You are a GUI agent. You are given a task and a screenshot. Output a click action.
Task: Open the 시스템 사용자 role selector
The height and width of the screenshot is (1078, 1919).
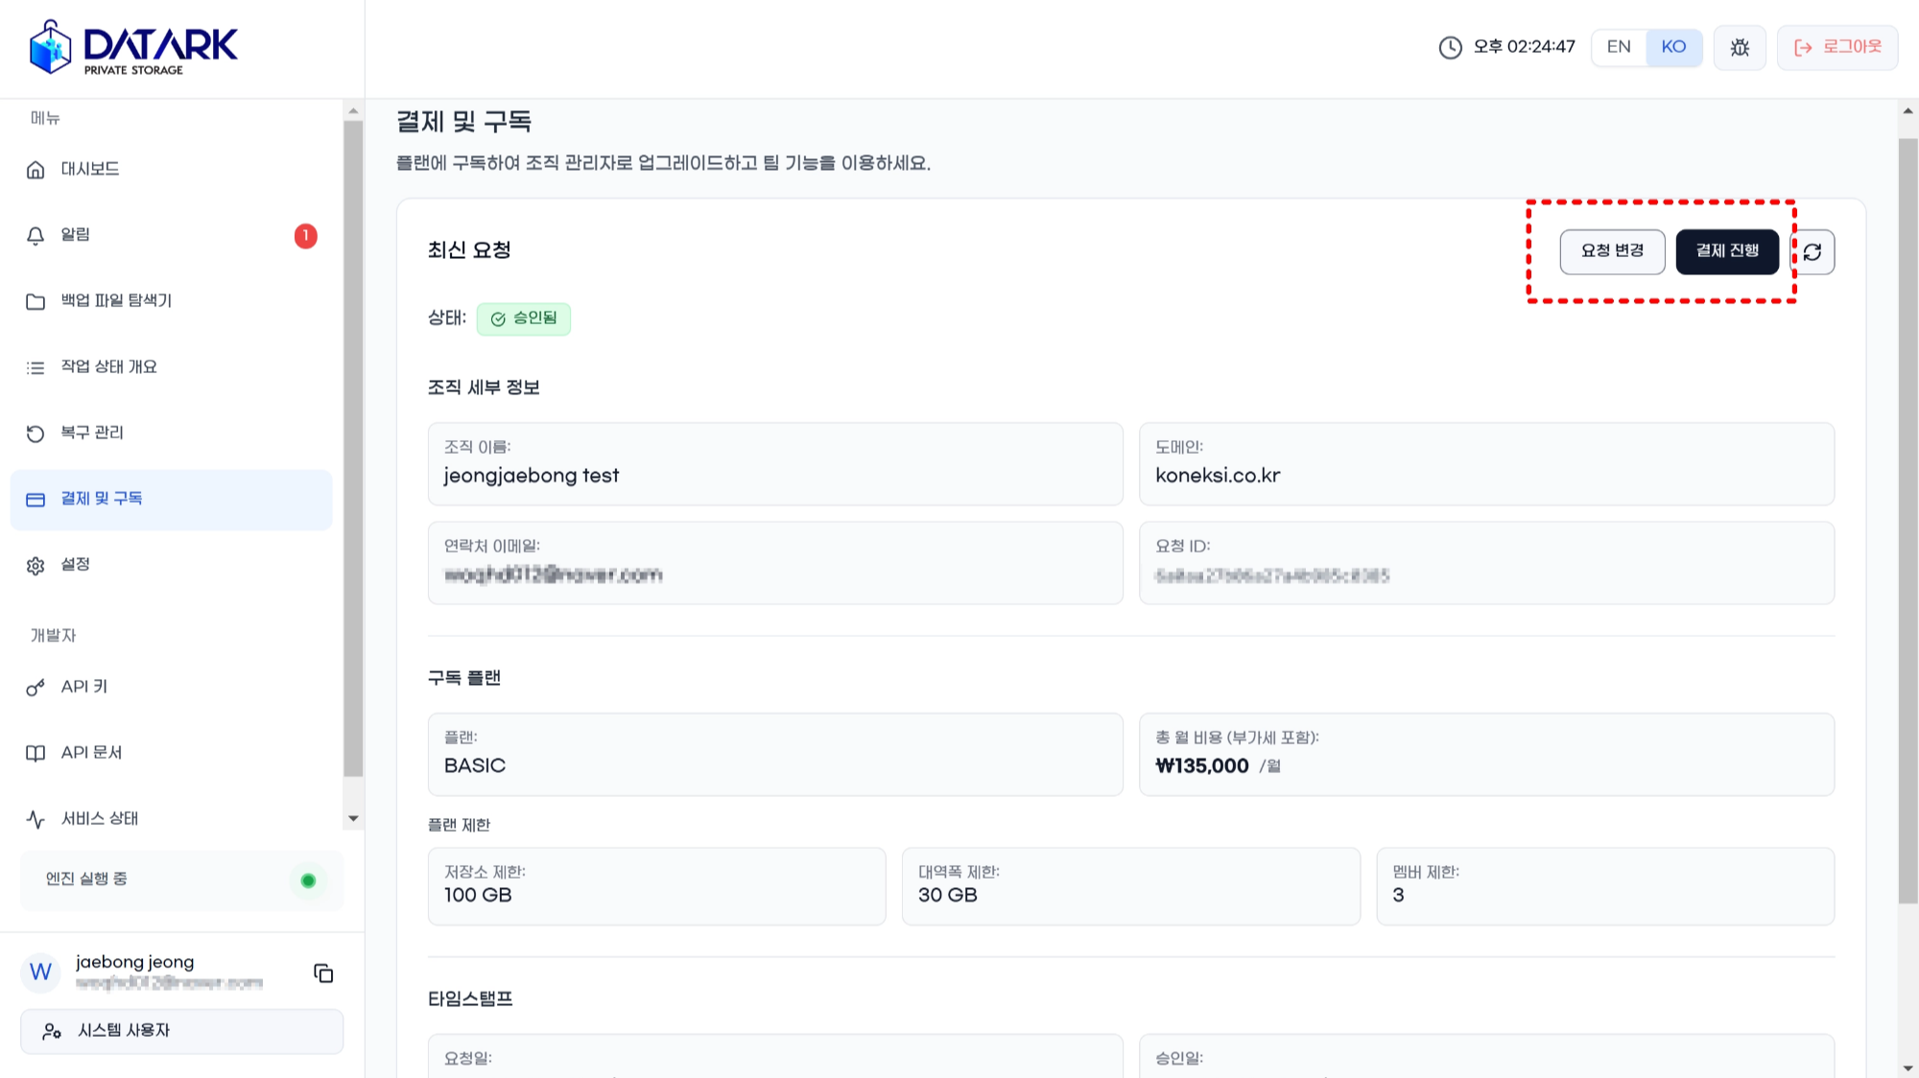(182, 1031)
